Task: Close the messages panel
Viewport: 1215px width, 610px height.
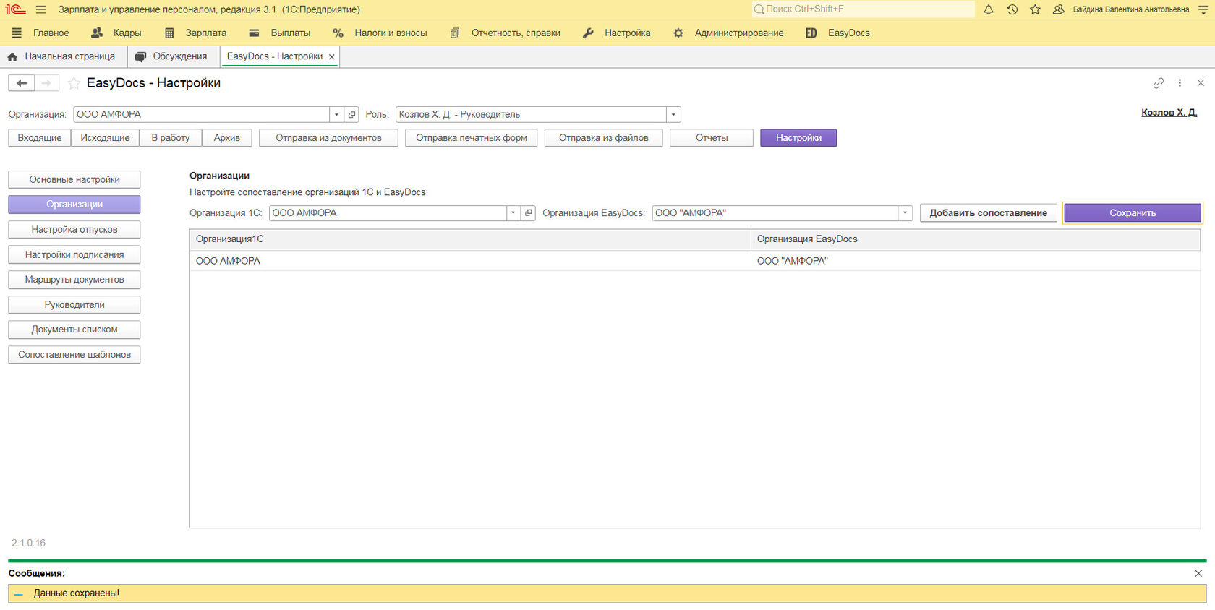Action: pyautogui.click(x=1198, y=573)
